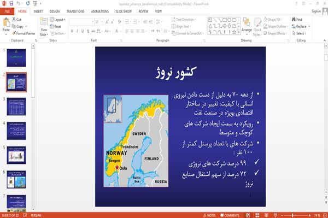This screenshot has width=328, height=218.
Task: Click the Redo arrow icon
Action: click(x=28, y=4)
